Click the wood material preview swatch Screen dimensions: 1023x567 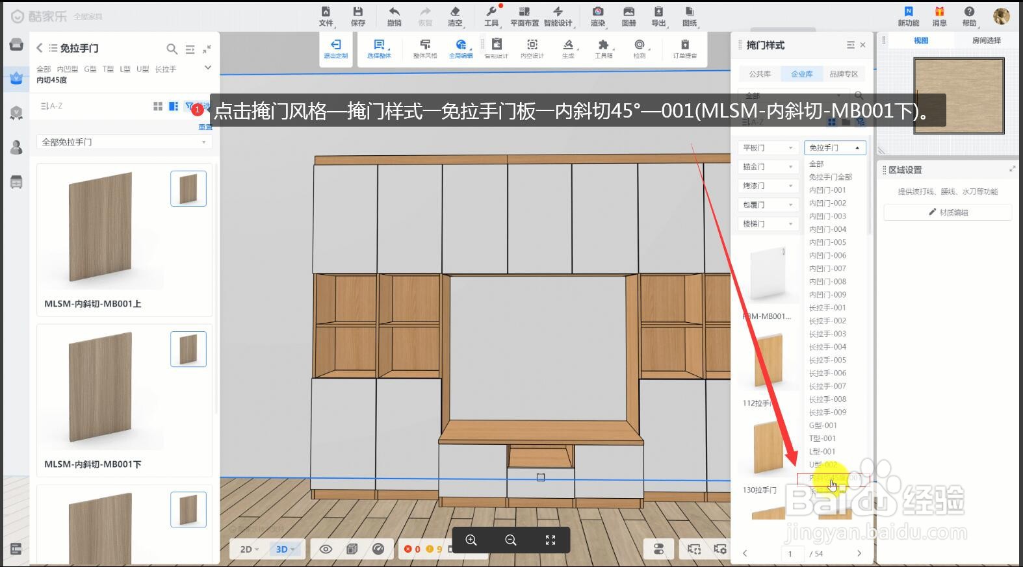[x=959, y=95]
